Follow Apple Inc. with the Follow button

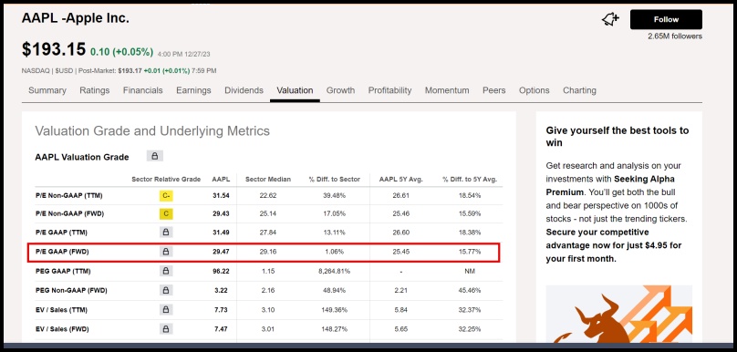(x=666, y=20)
